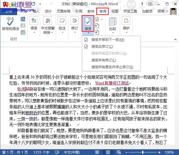Image resolution: width=179 pixels, height=155 pixels.
Task: Switch to the 视图 ribbon tab
Action: 115,11
